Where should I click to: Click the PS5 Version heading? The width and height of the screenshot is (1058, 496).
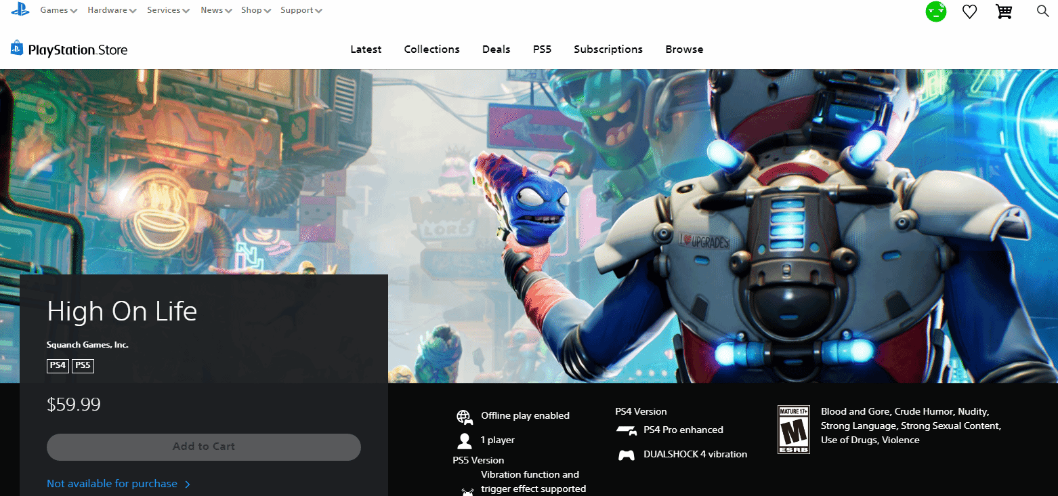(478, 461)
